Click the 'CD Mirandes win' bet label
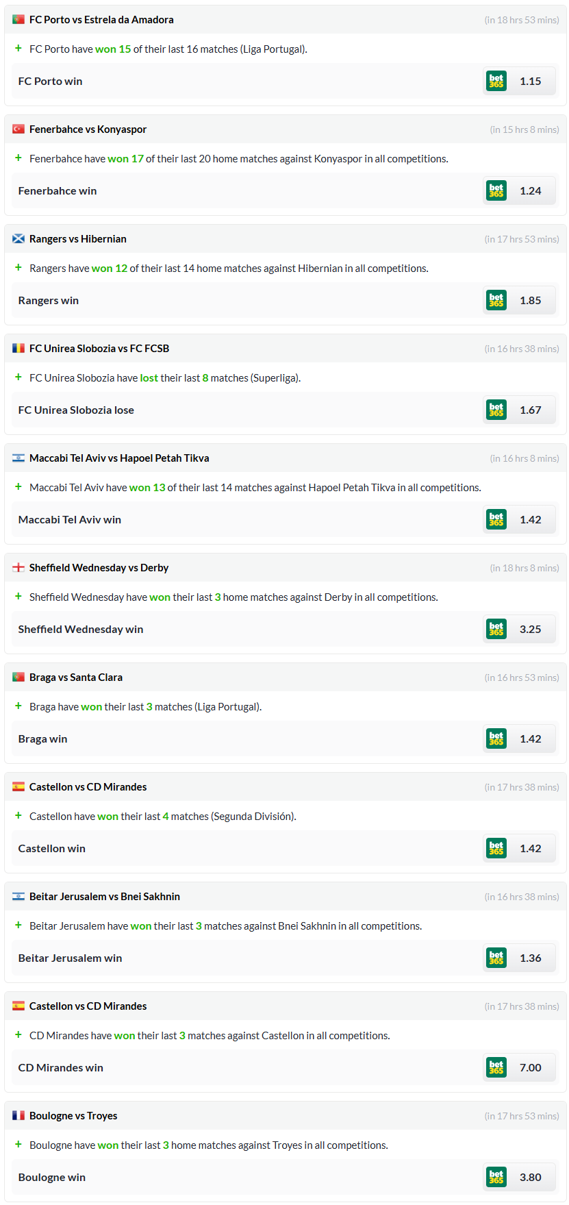Viewport: 569px width, 1205px height. (x=61, y=1067)
